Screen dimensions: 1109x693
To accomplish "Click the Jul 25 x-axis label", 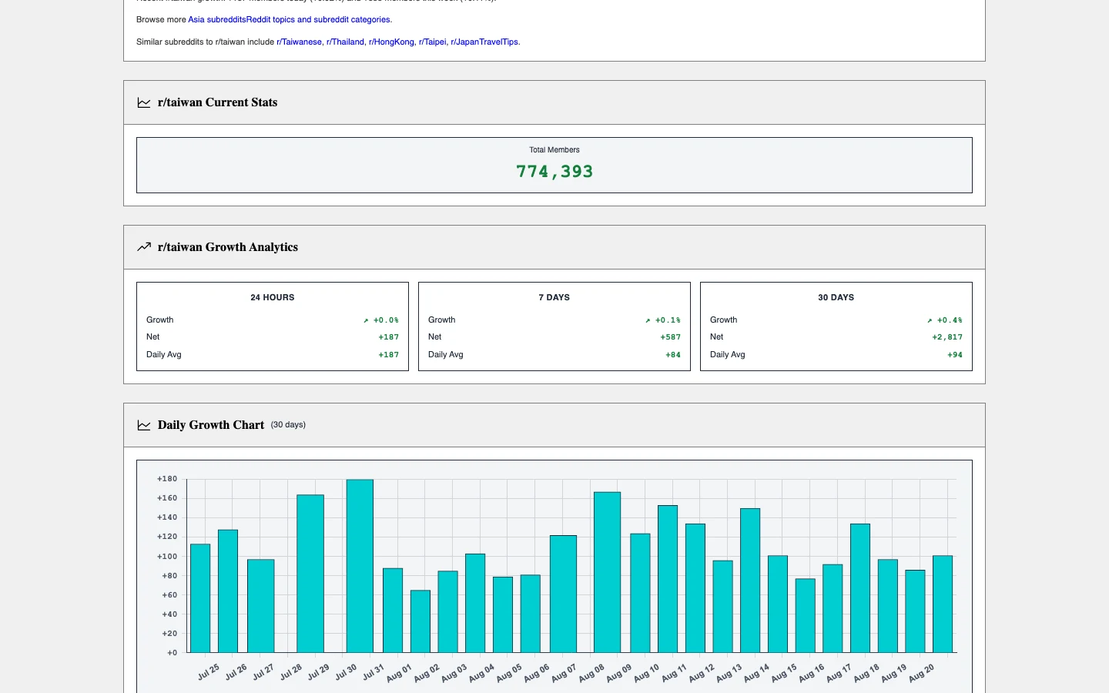I will [209, 672].
